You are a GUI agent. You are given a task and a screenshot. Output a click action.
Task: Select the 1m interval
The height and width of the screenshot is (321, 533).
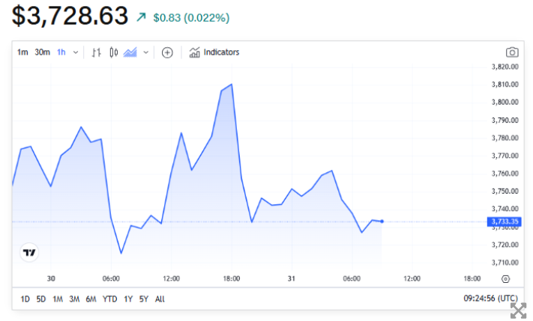coord(22,52)
